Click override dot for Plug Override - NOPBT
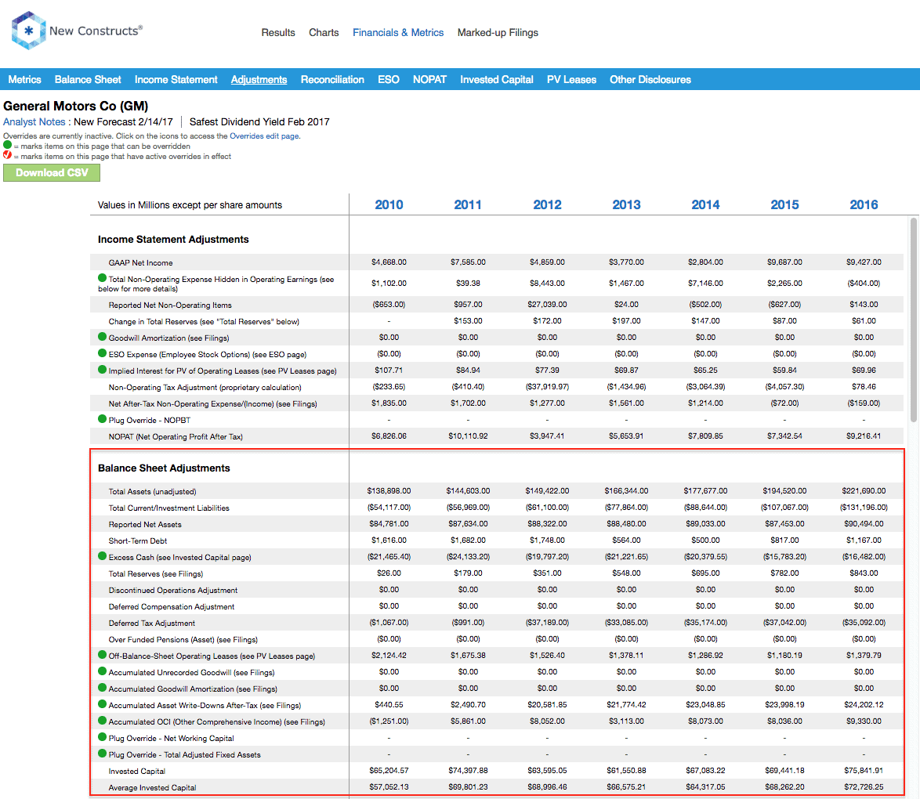The image size is (920, 799). pos(102,419)
